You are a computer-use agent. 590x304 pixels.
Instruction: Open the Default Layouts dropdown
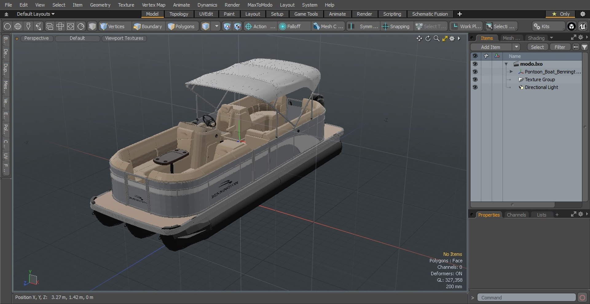35,14
